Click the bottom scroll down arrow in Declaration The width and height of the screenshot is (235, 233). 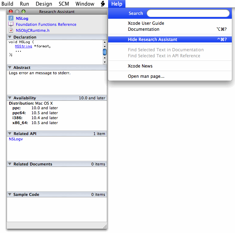pyautogui.click(x=105, y=62)
